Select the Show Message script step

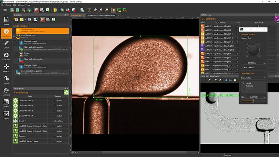coord(42,30)
